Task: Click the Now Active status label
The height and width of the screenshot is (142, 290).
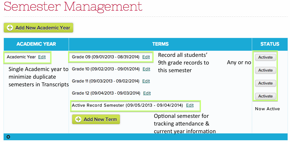Action: pos(267,109)
